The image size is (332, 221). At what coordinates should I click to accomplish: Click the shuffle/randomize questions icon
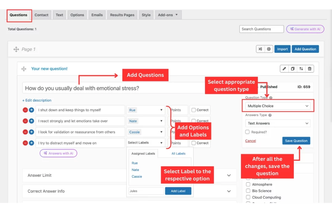click(x=260, y=49)
